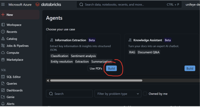Open the Genie sidebar icon
Image resolution: width=200 pixels, height=107 pixels.
3,97
